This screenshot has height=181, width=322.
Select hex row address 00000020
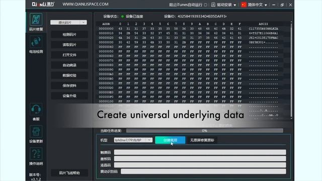pos(106,38)
